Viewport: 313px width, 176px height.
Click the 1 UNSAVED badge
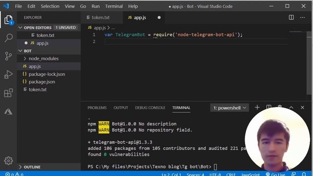click(x=66, y=27)
